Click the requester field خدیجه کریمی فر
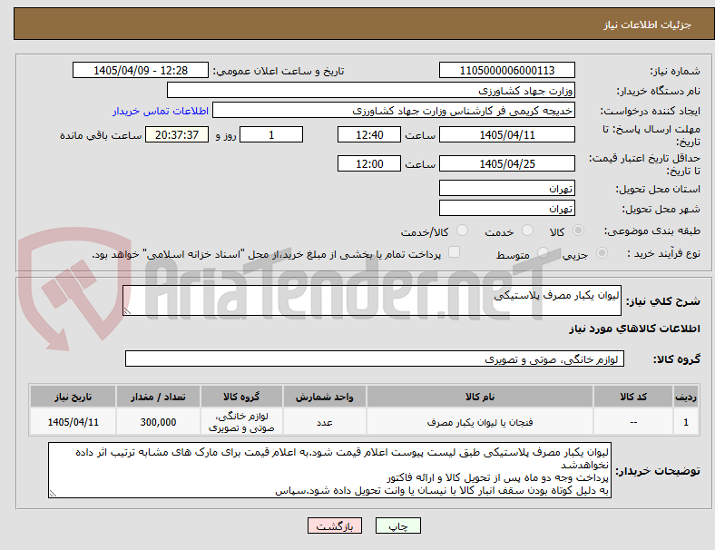 tap(394, 111)
